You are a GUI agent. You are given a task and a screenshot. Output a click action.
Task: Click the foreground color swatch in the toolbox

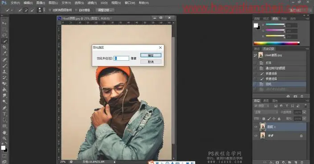(3, 148)
